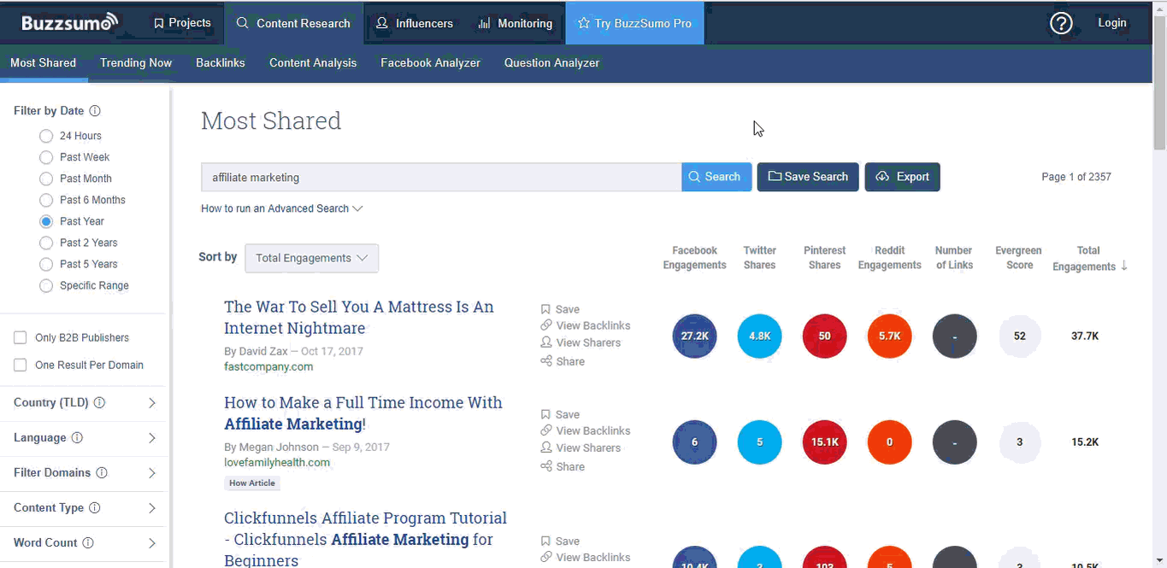Click the 5.7K Reddit engagements bubble
This screenshot has height=568, width=1167.
click(x=889, y=336)
